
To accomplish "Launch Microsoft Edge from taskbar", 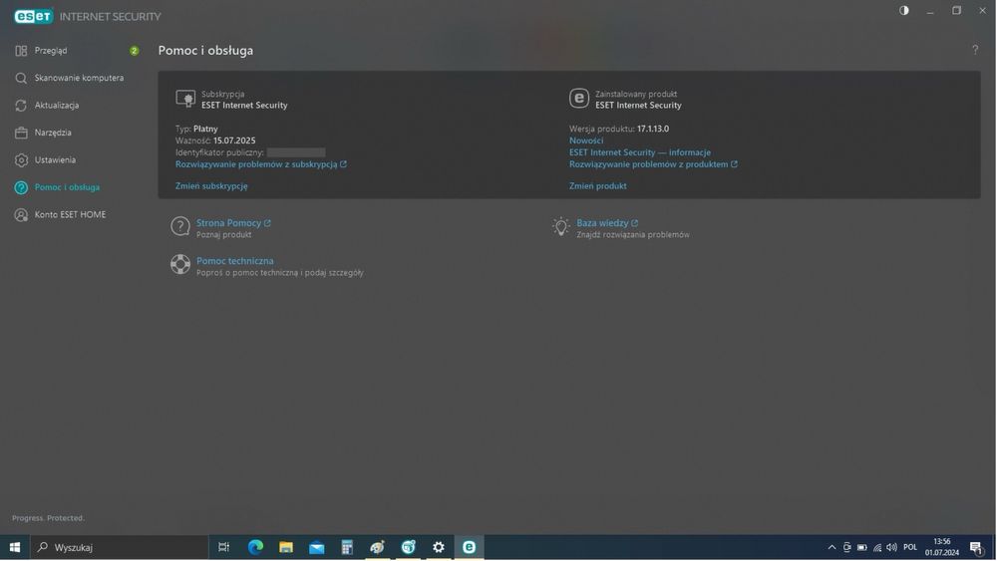I will point(255,547).
